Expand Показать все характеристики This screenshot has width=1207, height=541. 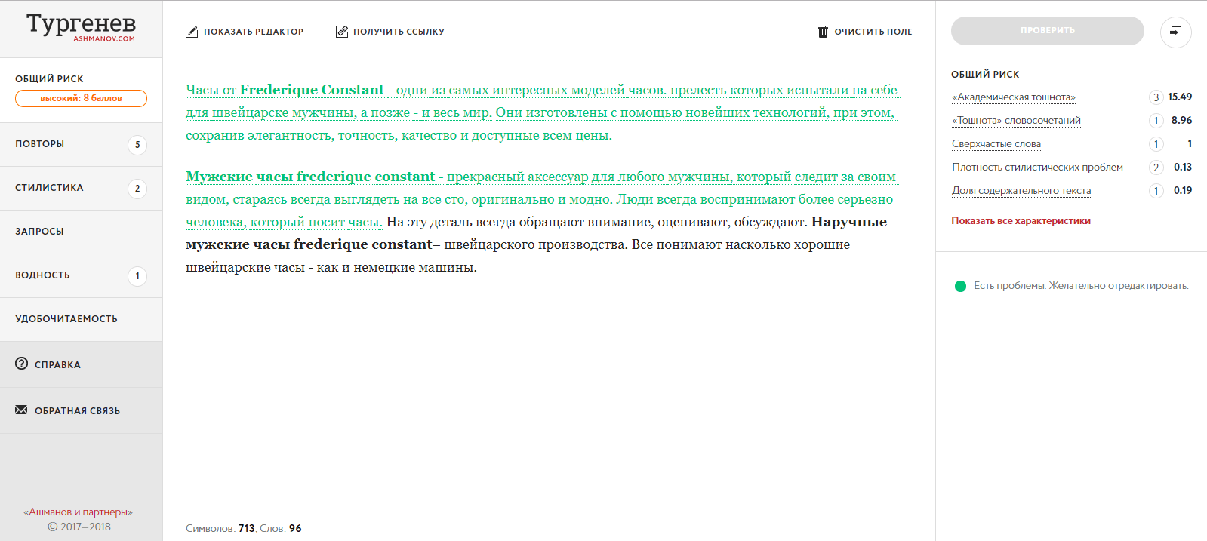click(1021, 221)
